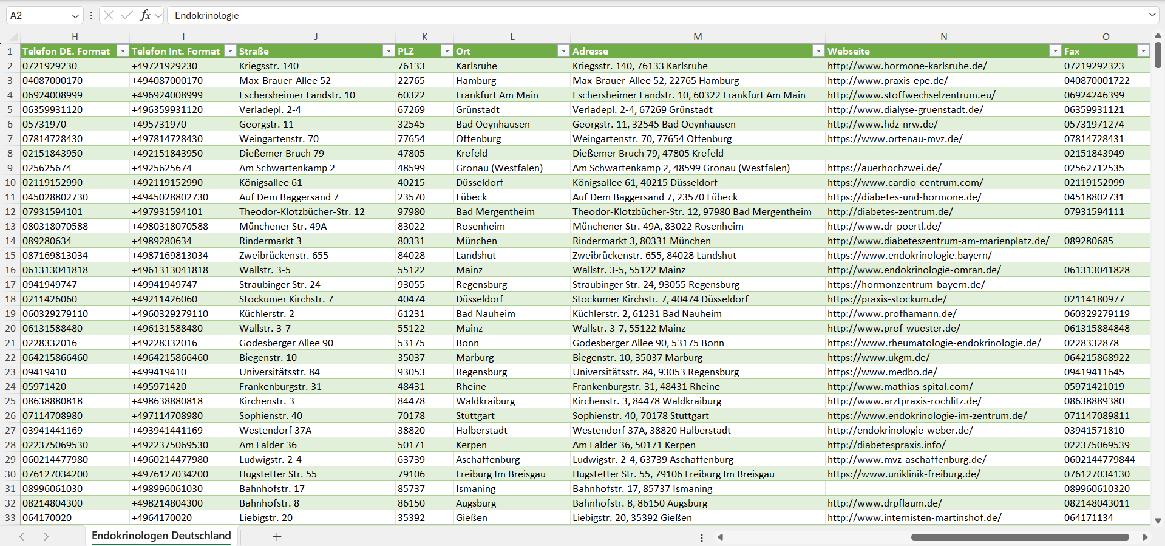This screenshot has width=1165, height=546.
Task: Open filter dropdown for PLZ column
Action: click(x=447, y=51)
